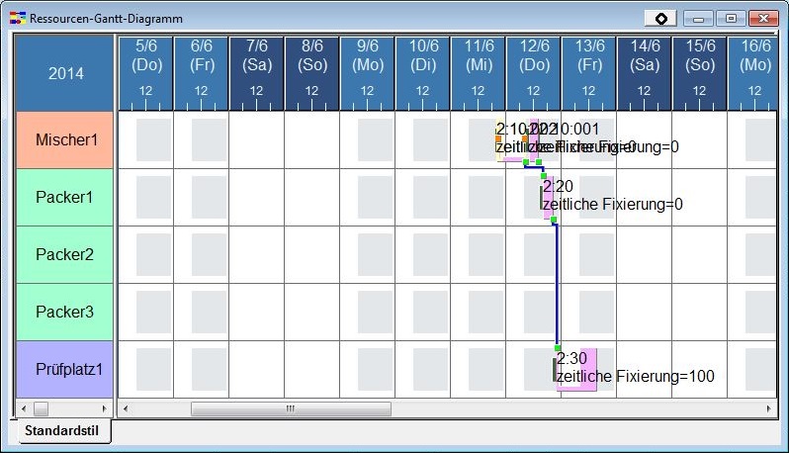This screenshot has width=789, height=453.
Task: Select the 2:20 task bar on Packer1
Action: [x=549, y=197]
